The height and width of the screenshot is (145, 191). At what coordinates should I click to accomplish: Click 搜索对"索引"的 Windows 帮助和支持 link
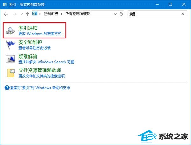40,88
